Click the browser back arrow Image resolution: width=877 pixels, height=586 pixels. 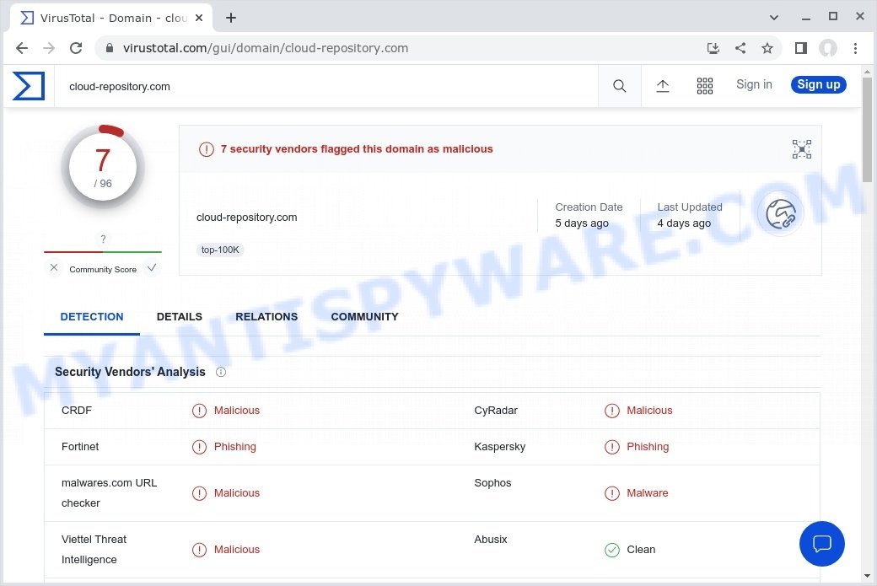point(22,48)
